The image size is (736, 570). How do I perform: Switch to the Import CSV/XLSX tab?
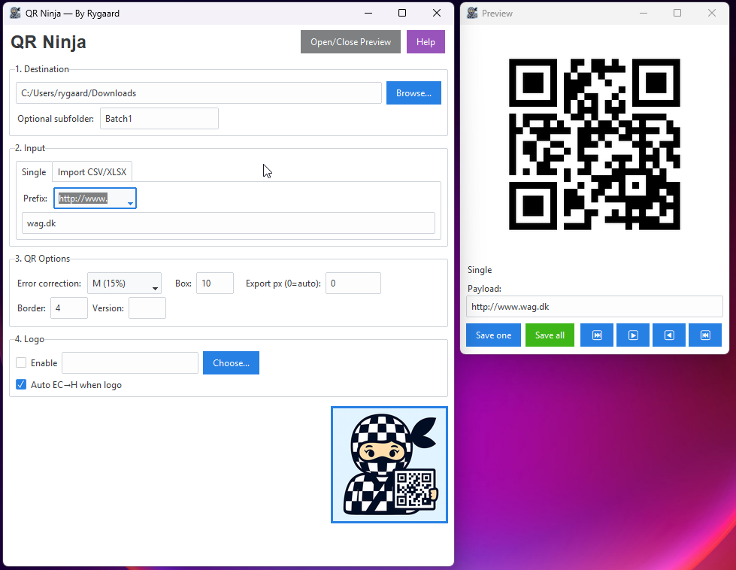click(x=92, y=172)
